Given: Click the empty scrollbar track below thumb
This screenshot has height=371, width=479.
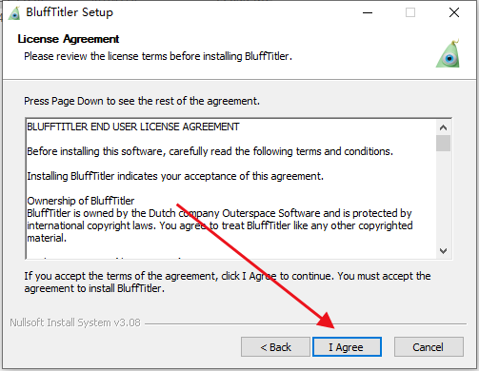Looking at the screenshot, I should (x=443, y=197).
